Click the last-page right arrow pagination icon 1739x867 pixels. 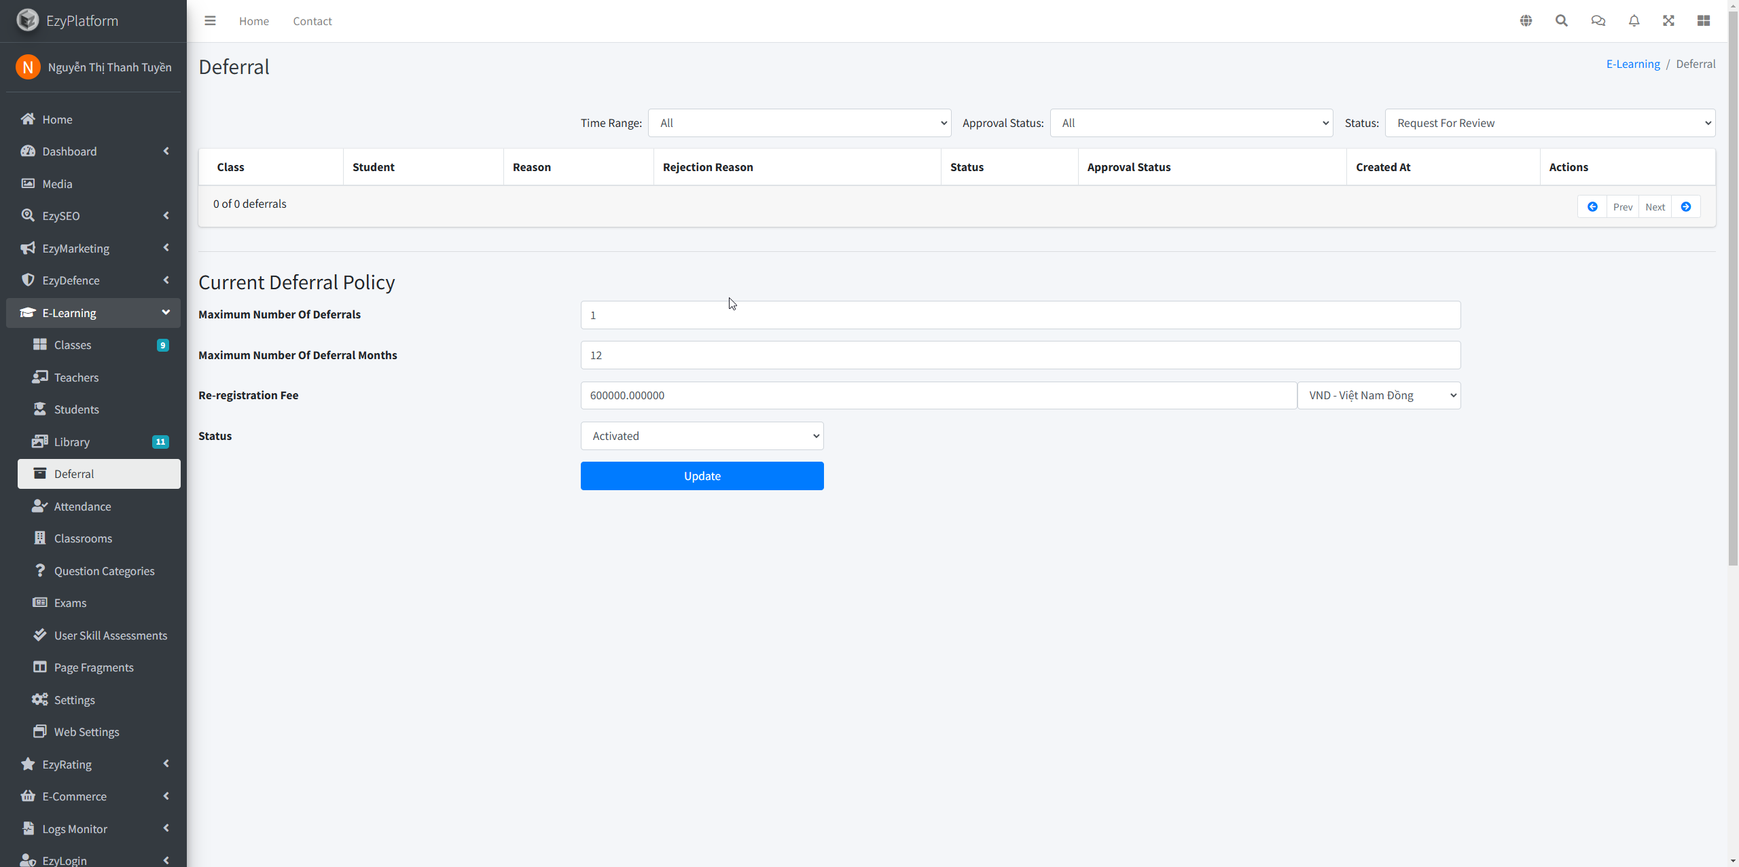[1686, 207]
